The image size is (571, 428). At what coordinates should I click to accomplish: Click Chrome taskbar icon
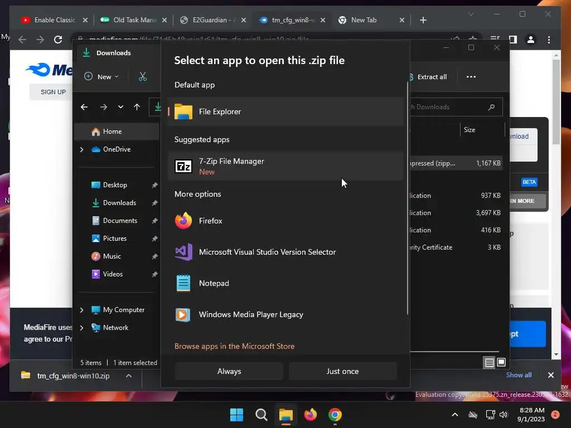335,415
